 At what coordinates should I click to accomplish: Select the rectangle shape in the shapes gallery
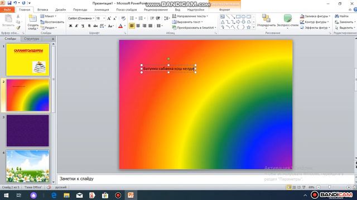click(238, 17)
